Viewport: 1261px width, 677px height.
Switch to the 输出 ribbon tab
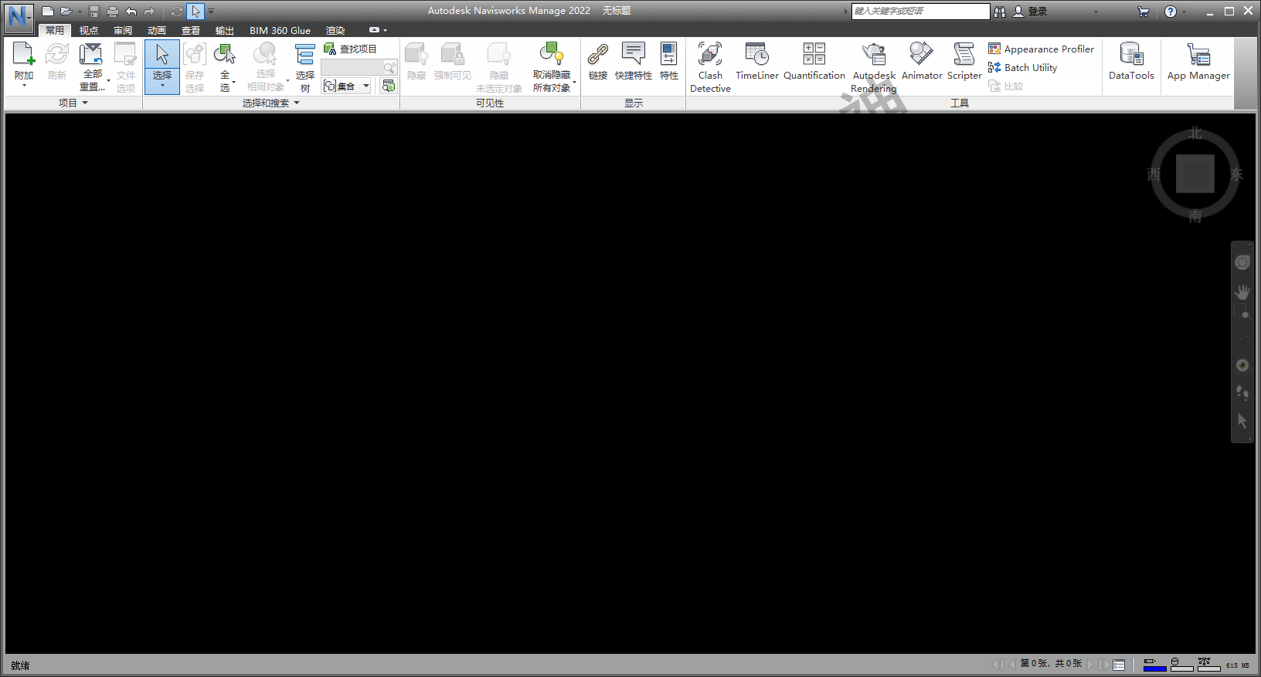tap(225, 30)
